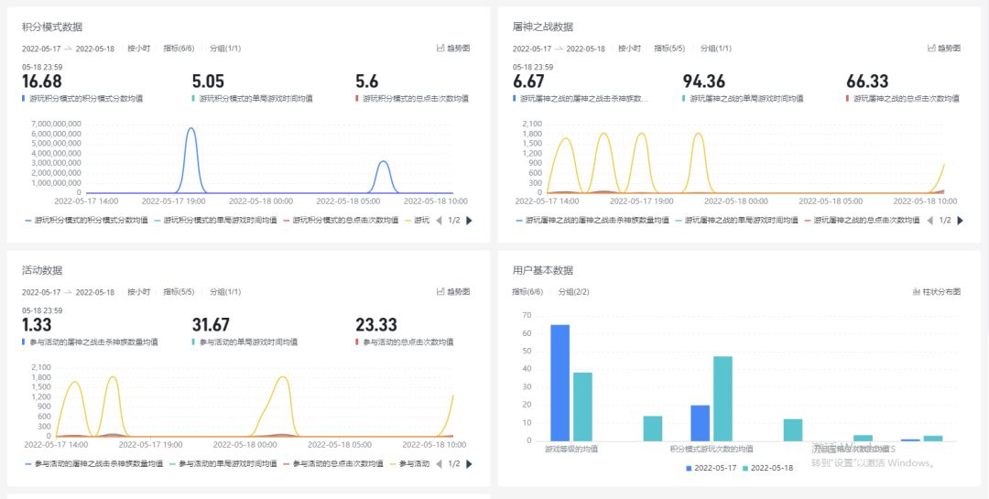The image size is (989, 499).
Task: Go to previous legend page in 活动数据
Action: 439,463
